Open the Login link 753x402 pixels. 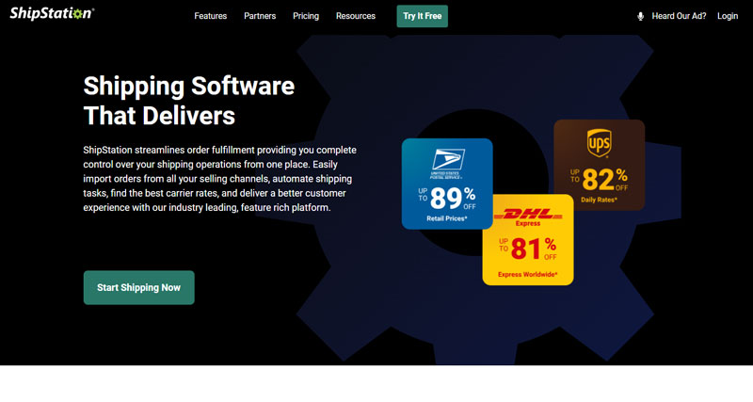[728, 16]
